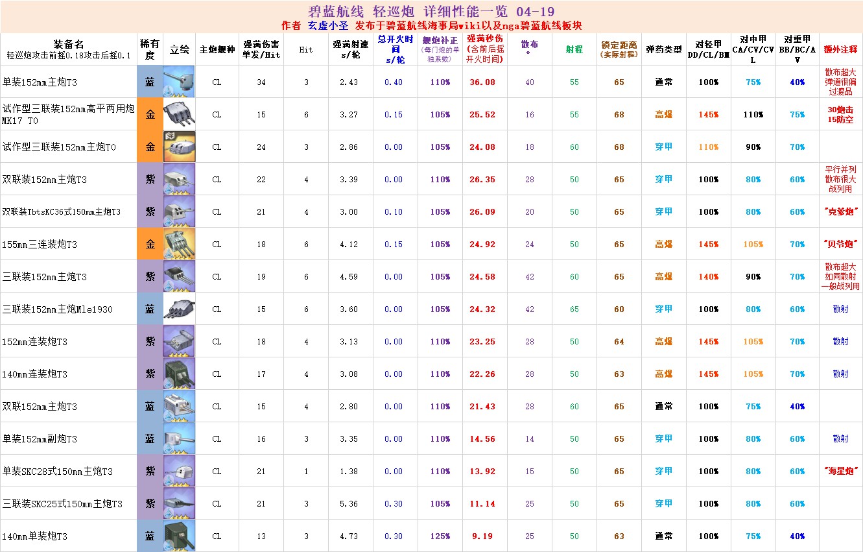Viewport: 863px width, 552px height.
Task: Click the 对中甲 column header
Action: [x=753, y=49]
